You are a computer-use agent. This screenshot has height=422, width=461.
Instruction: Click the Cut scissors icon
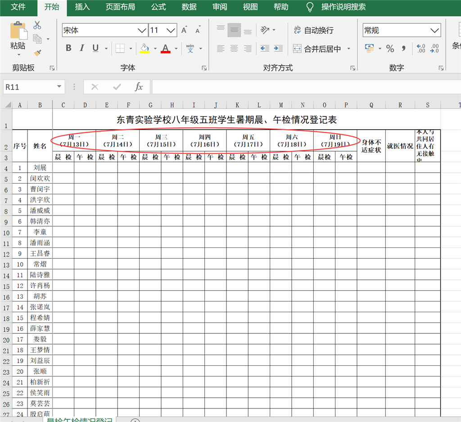coord(37,26)
